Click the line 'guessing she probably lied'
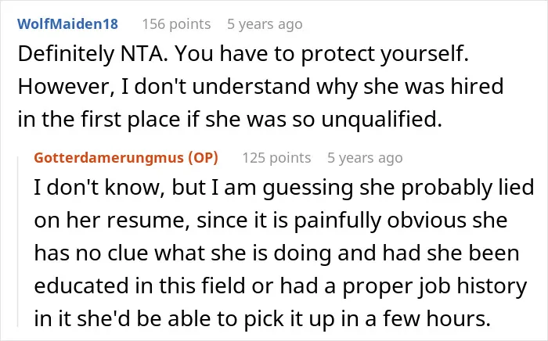This screenshot has width=548, height=341. (398, 188)
